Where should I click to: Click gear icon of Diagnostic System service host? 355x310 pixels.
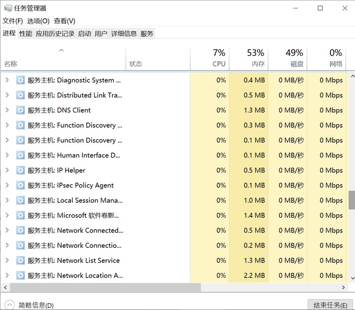20,80
